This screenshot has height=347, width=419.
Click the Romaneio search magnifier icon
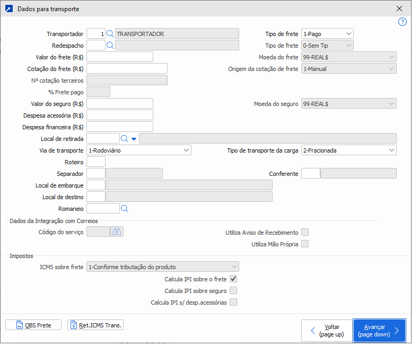point(125,209)
